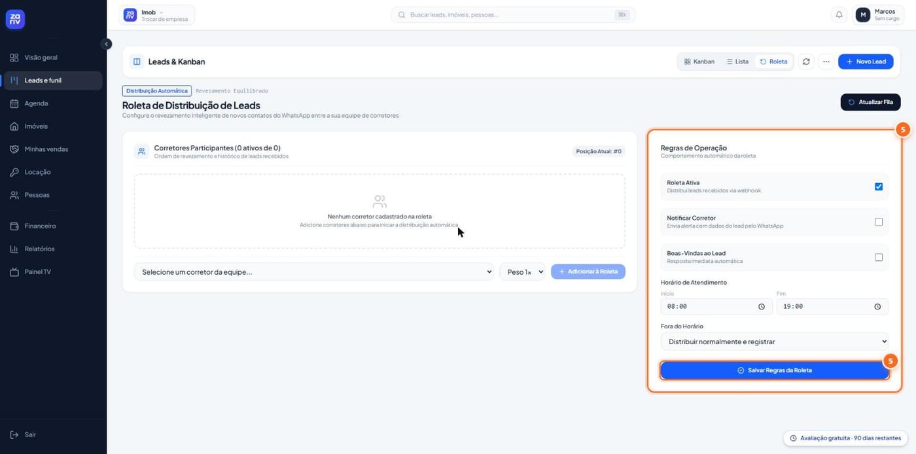Click the Corretores Participantes people icon
916x454 pixels.
[x=142, y=151]
